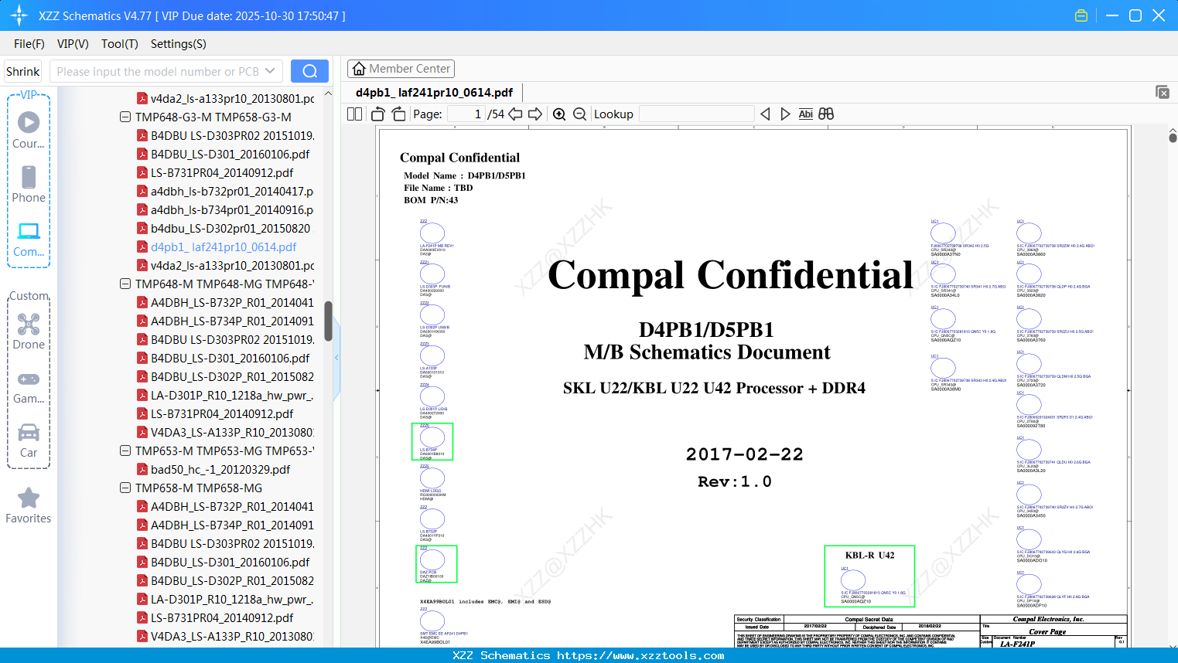
Task: Click the Shrink button
Action: tap(22, 71)
